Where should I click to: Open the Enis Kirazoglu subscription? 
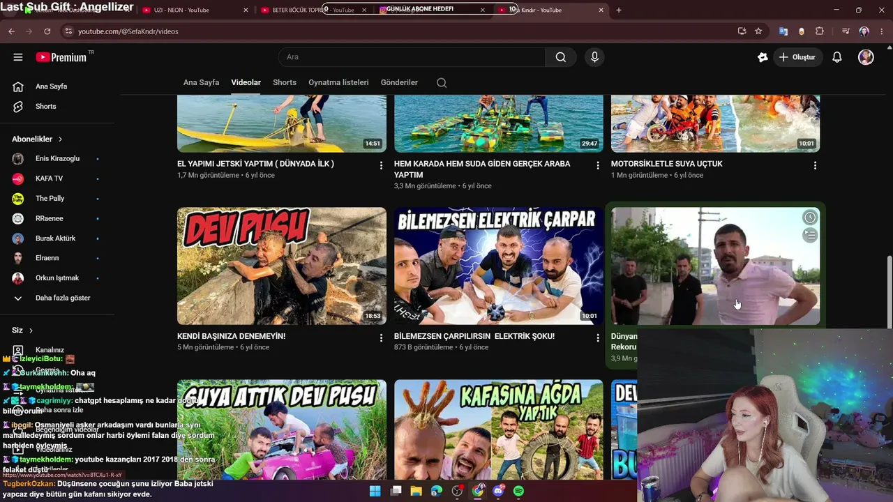(57, 159)
